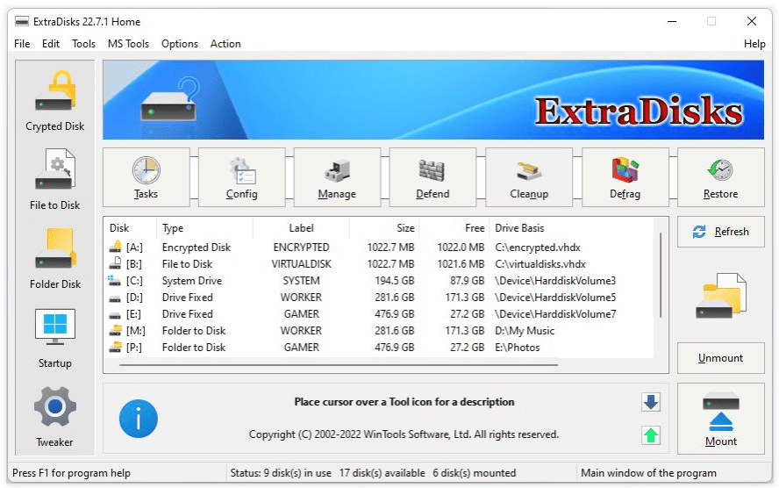Open the Restore tool
Viewport: 779px width, 488px height.
click(721, 177)
